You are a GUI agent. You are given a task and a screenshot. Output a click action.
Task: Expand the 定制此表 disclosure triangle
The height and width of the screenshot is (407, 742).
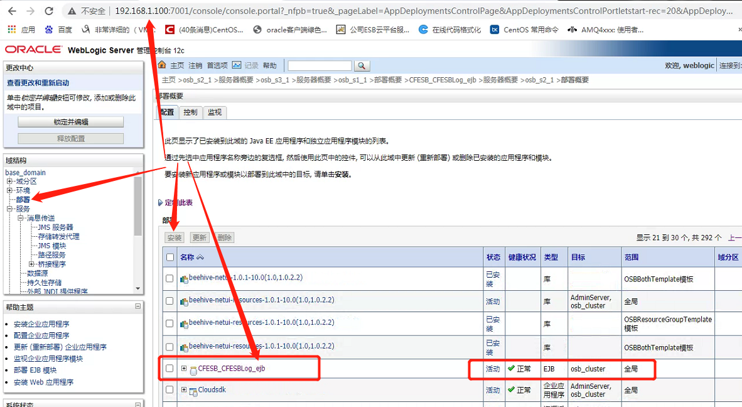(161, 202)
